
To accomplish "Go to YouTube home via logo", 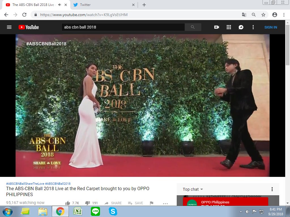I will pyautogui.click(x=29, y=27).
